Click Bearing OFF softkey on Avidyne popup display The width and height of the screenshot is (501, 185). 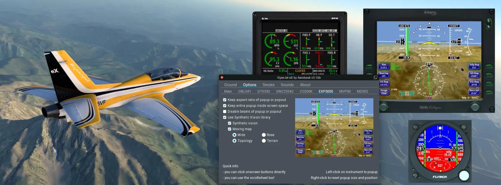[x=384, y=75]
